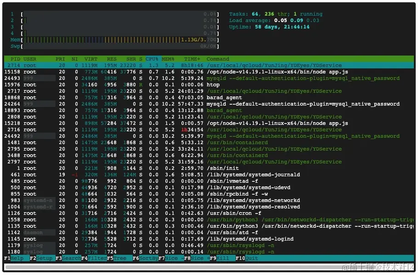
Task: Select the highlighted process PID 2714
Action: [209, 65]
